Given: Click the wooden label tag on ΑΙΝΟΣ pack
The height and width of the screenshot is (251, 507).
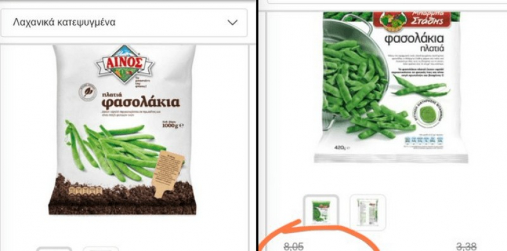Looking at the screenshot, I should [x=168, y=173].
